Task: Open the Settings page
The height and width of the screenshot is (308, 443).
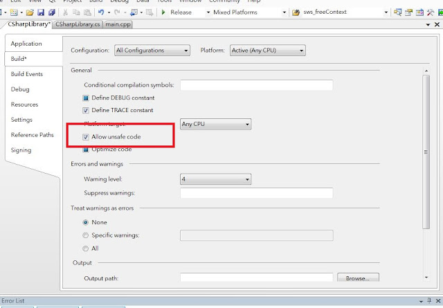Action: click(x=21, y=120)
